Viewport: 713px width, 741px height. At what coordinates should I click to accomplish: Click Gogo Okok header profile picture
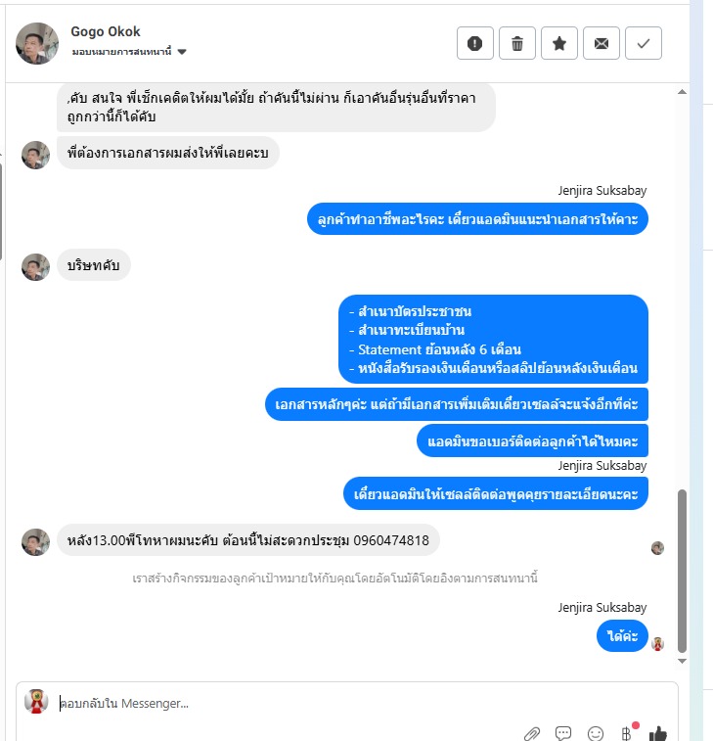[37, 43]
